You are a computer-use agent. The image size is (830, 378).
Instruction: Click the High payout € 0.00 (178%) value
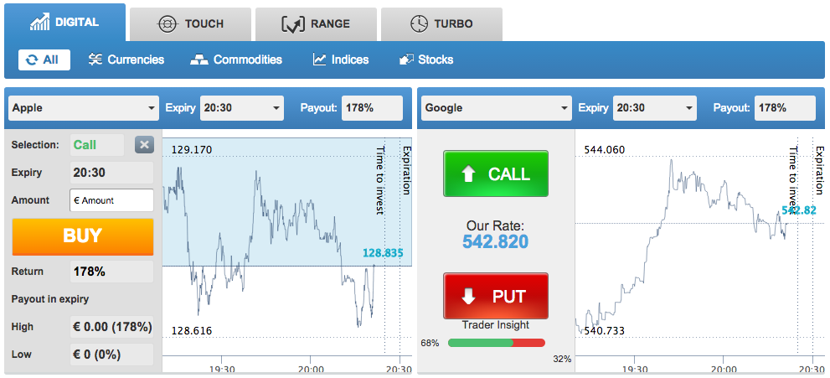pyautogui.click(x=111, y=327)
